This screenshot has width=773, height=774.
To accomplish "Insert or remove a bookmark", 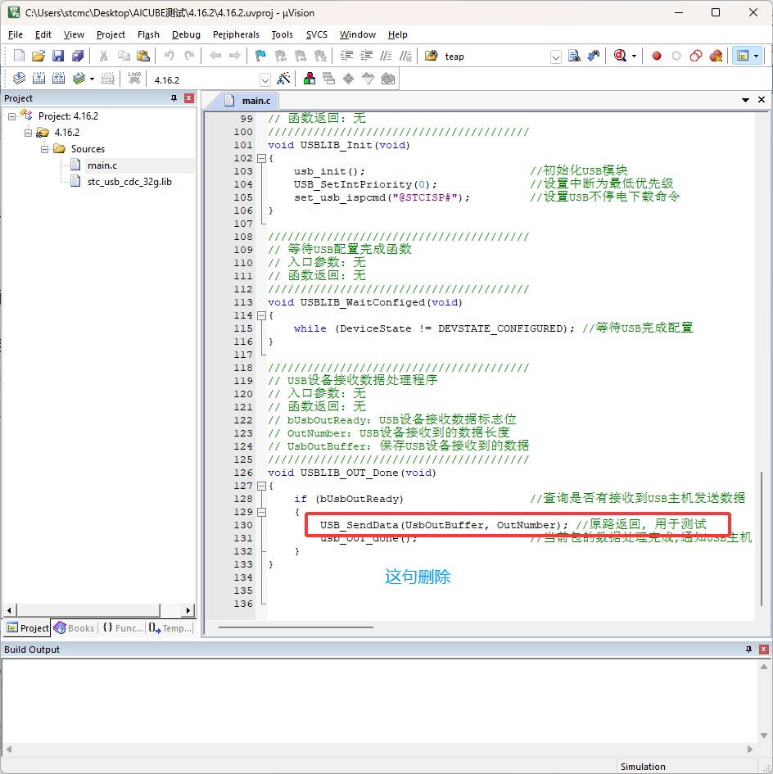I will click(x=260, y=56).
